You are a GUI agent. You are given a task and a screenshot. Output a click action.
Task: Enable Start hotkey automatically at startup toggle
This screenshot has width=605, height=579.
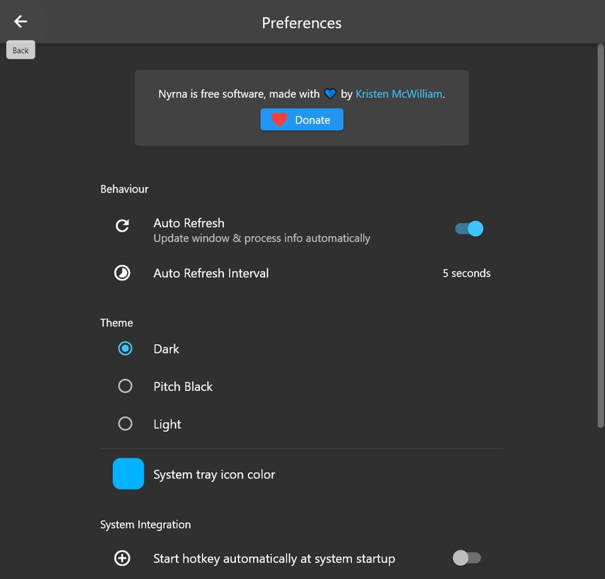(467, 558)
